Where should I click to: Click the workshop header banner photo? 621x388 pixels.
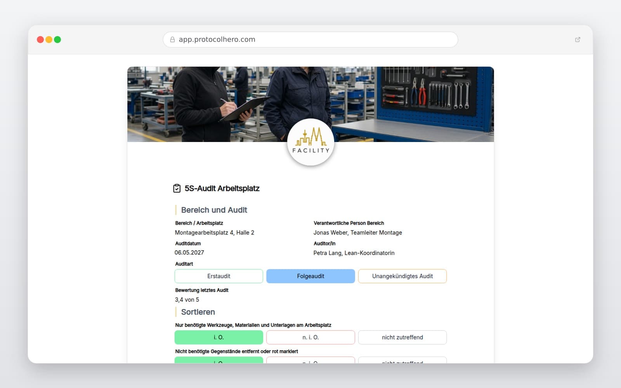pyautogui.click(x=310, y=104)
